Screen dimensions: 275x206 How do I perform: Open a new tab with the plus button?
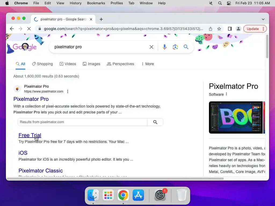click(101, 19)
